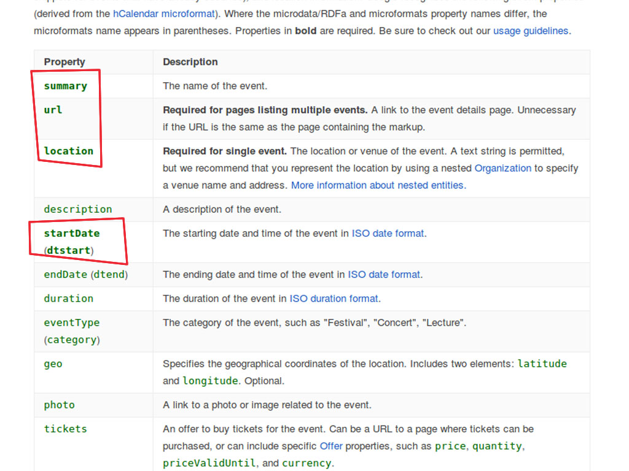Viewport: 629px width, 471px height.
Task: Click the Property column header
Action: tap(64, 62)
